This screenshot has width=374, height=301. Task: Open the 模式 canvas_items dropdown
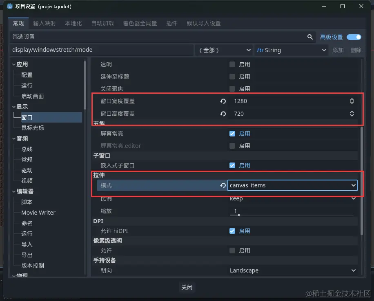point(292,185)
